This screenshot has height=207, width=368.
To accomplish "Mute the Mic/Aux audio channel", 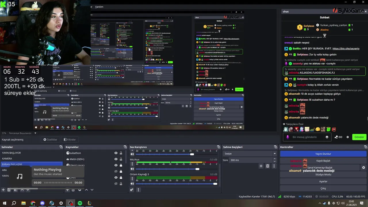I will tap(132, 169).
